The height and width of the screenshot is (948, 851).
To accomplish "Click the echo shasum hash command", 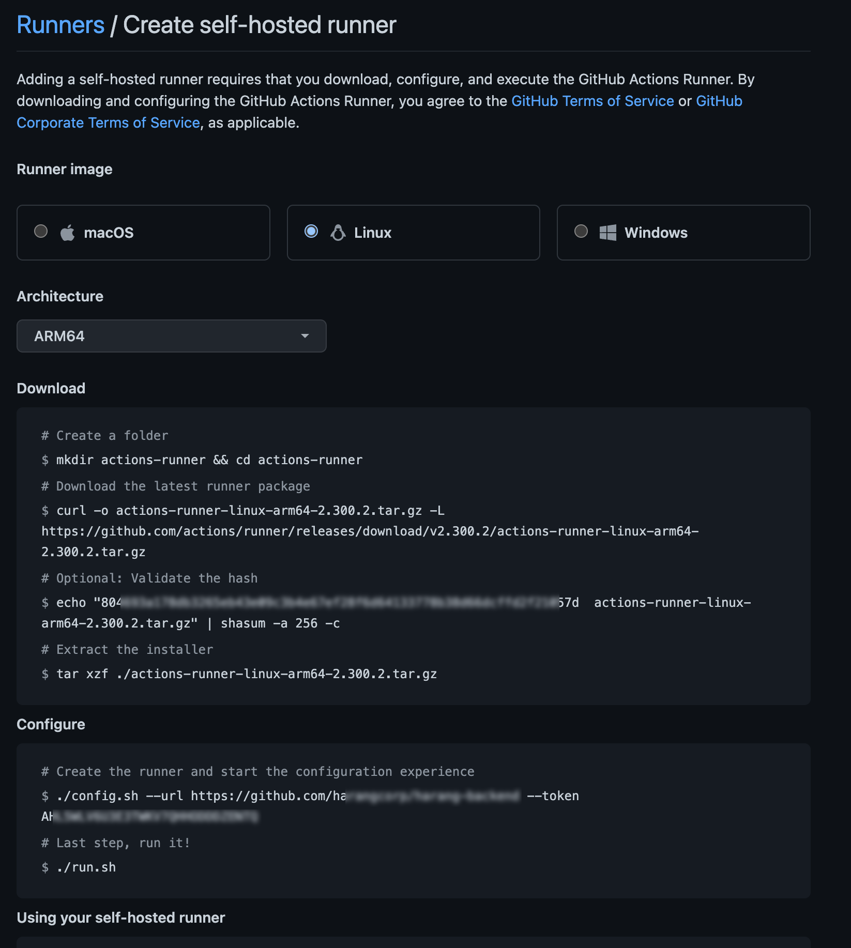I will pyautogui.click(x=396, y=613).
